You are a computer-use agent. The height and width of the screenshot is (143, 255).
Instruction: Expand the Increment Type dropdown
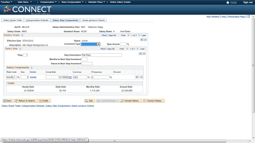click(x=98, y=44)
